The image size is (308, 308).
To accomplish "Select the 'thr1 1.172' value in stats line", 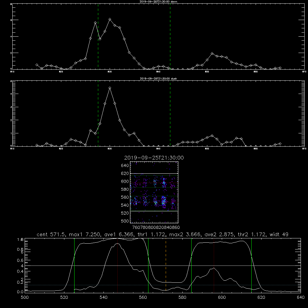I will pyautogui.click(x=152, y=234).
